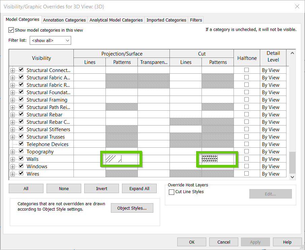Click the Visibility column header
The width and height of the screenshot is (305, 250).
(x=41, y=58)
